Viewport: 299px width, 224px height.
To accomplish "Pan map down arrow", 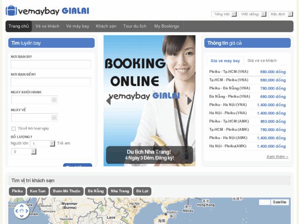I will (21, 216).
